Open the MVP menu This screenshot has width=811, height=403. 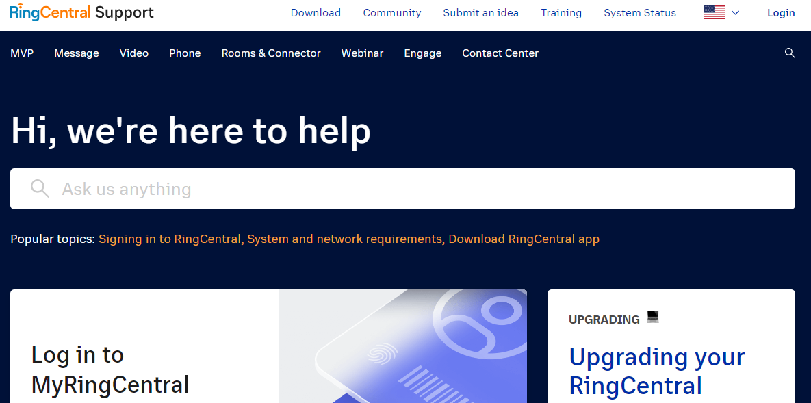coord(22,53)
